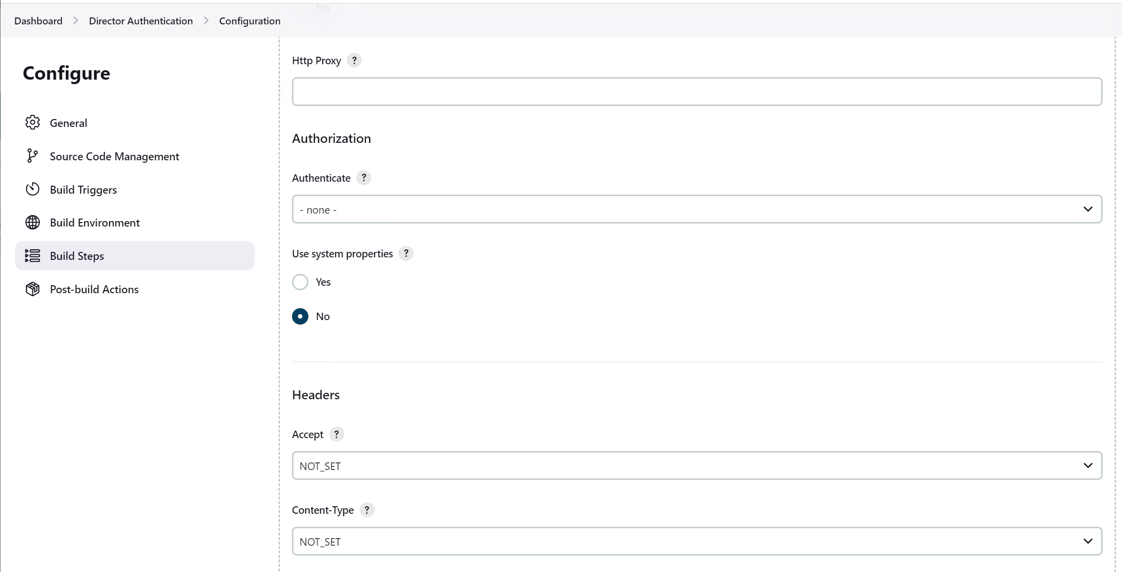Click the General gear icon
The width and height of the screenshot is (1122, 572).
click(32, 122)
